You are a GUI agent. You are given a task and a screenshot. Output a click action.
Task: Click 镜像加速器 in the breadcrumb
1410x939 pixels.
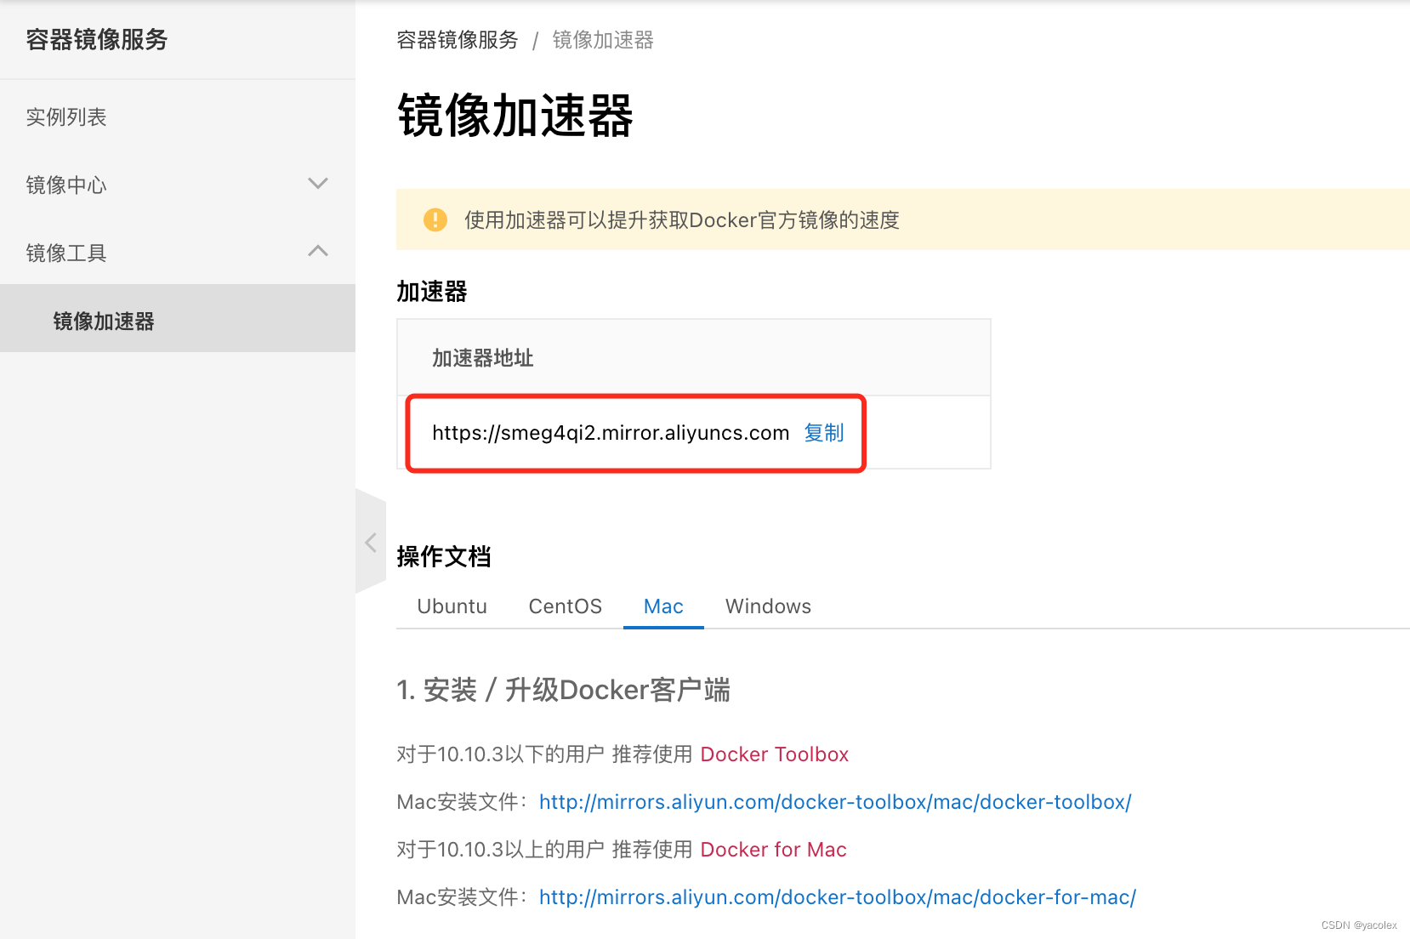click(x=603, y=40)
